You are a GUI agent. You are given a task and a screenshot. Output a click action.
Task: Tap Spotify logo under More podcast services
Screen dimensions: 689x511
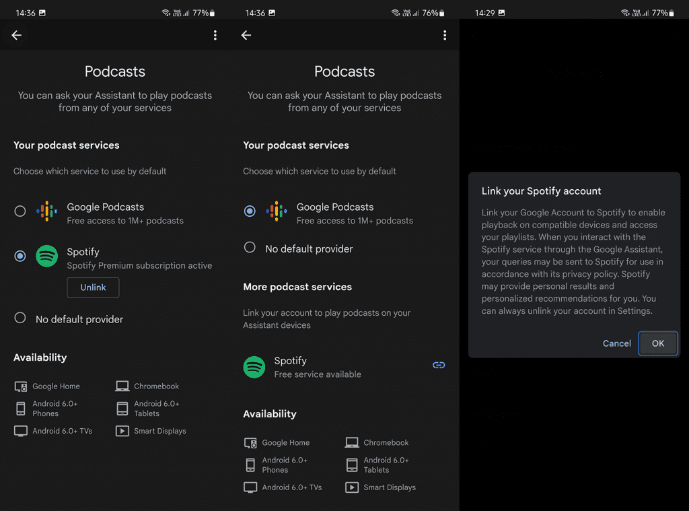click(254, 367)
